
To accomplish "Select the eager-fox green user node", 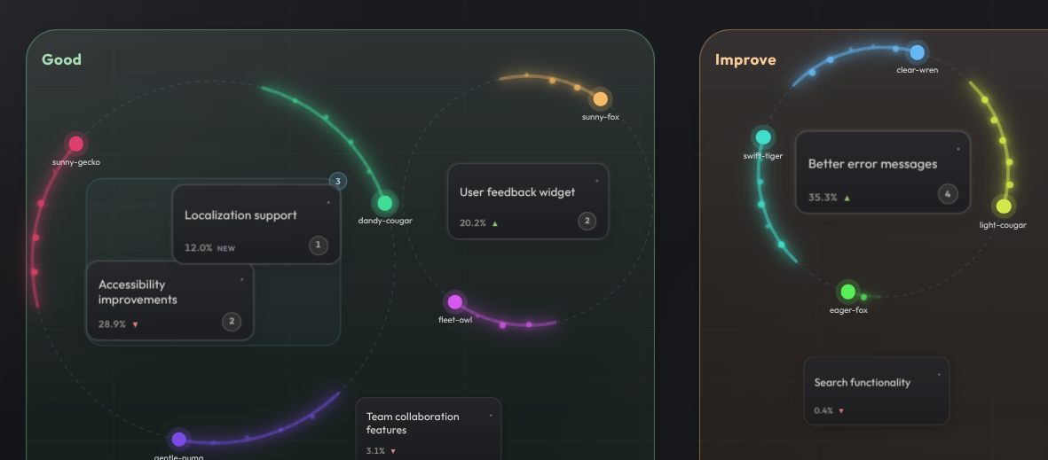I will pyautogui.click(x=847, y=292).
